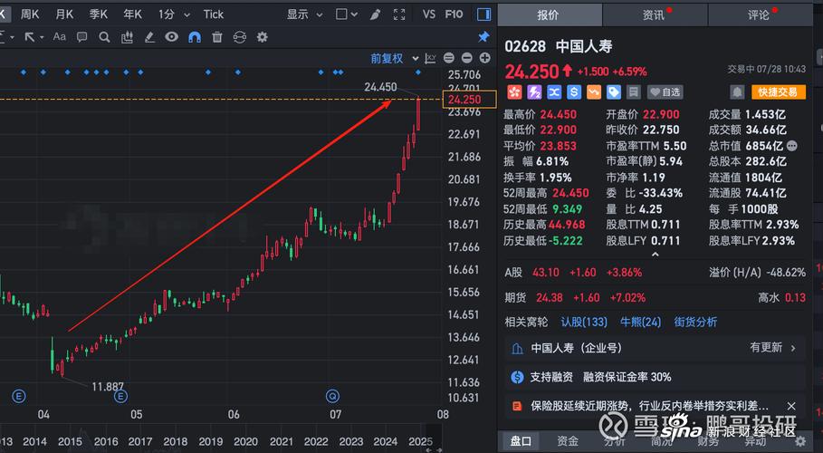This screenshot has width=823, height=453.
Task: Open the 显示 display dropdown
Action: point(303,14)
